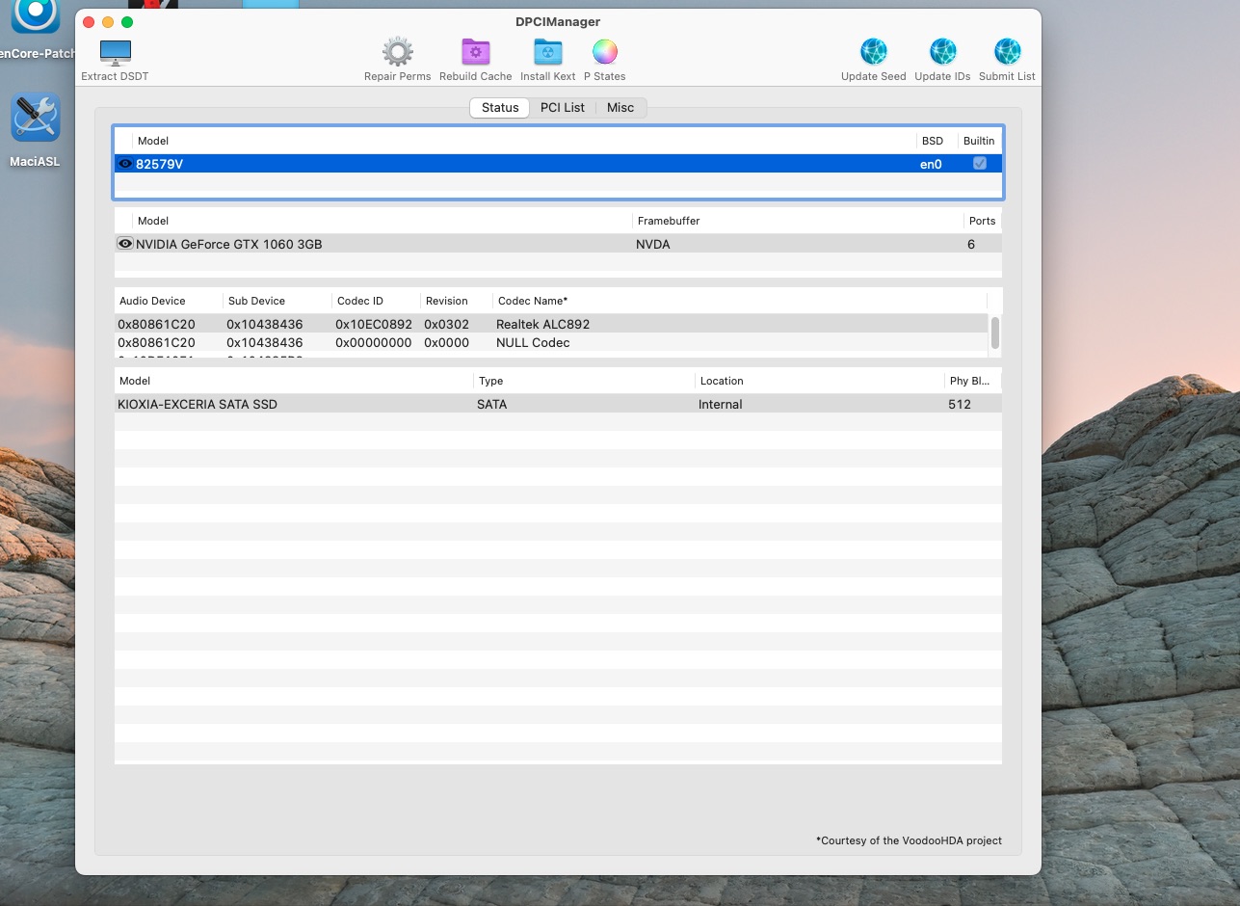
Task: Click the Submit List globe icon
Action: pyautogui.click(x=1007, y=53)
